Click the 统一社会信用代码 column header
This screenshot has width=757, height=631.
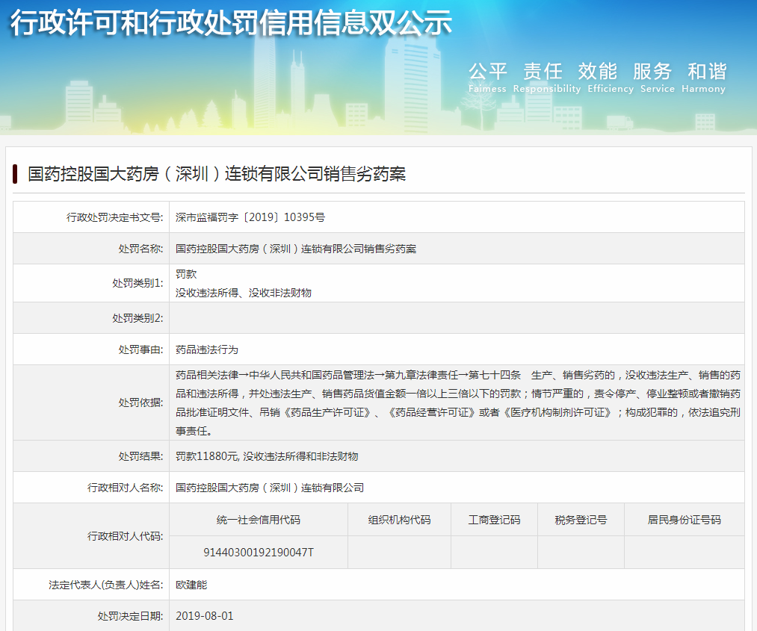[259, 520]
